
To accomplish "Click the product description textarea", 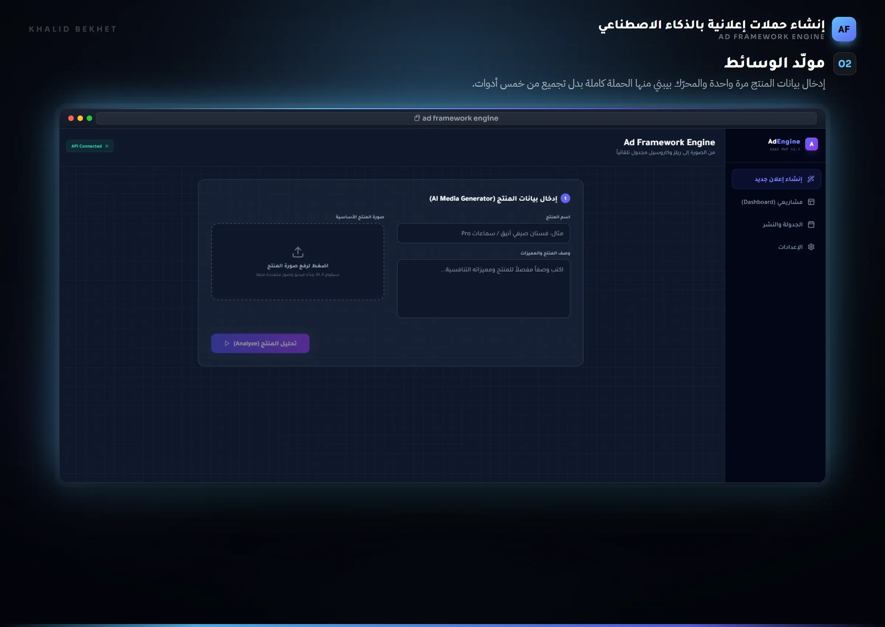I will click(483, 288).
